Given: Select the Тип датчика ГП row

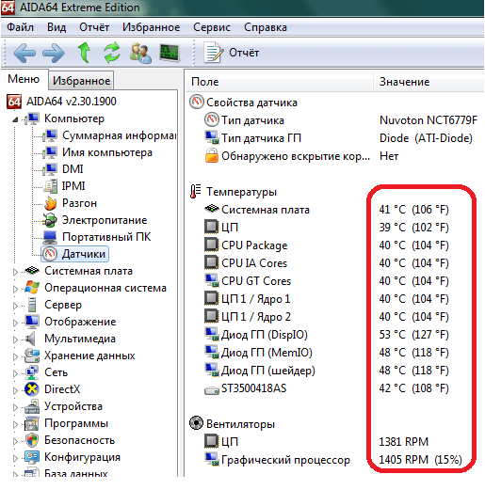Looking at the screenshot, I should (338, 138).
